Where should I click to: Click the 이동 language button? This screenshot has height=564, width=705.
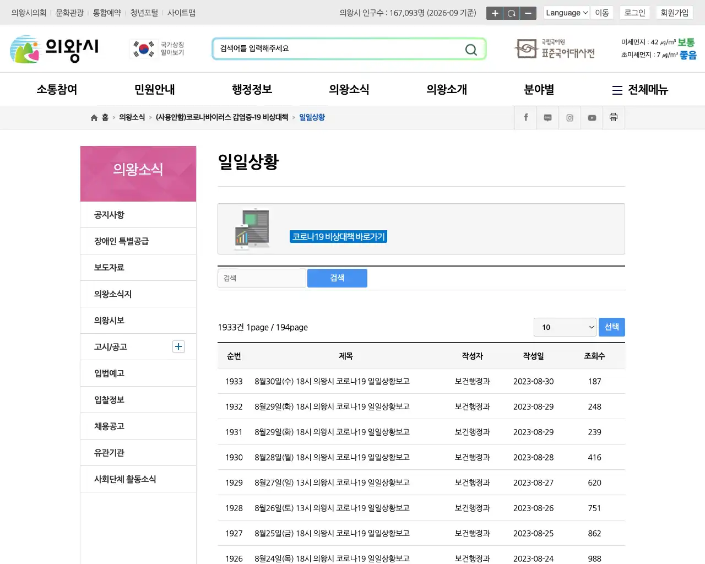[602, 13]
